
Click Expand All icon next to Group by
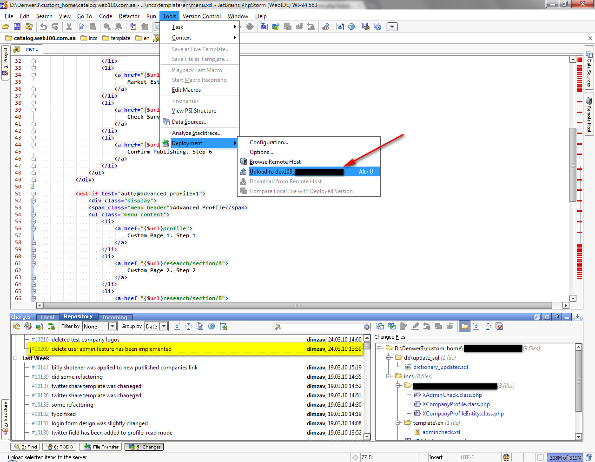click(x=177, y=327)
